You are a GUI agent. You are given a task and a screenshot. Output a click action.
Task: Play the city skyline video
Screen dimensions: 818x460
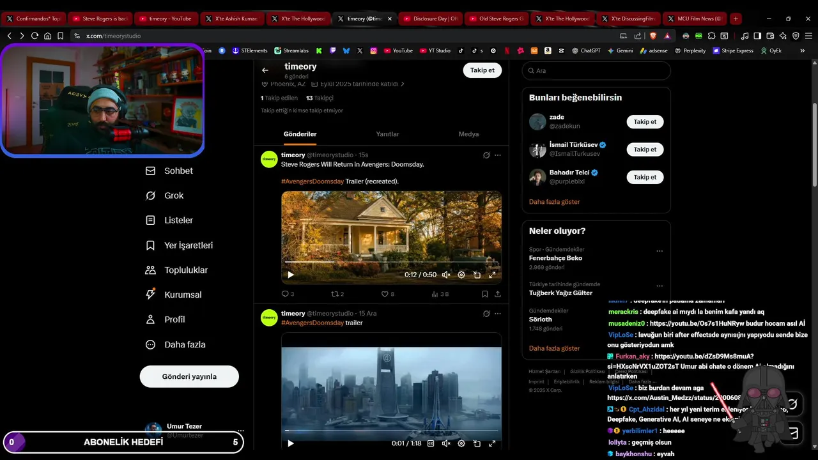[291, 443]
